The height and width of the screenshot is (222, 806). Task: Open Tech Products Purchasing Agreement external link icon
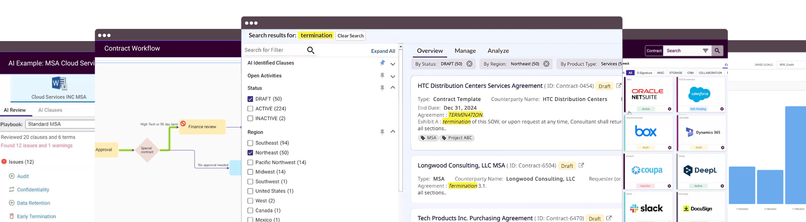[x=609, y=218]
